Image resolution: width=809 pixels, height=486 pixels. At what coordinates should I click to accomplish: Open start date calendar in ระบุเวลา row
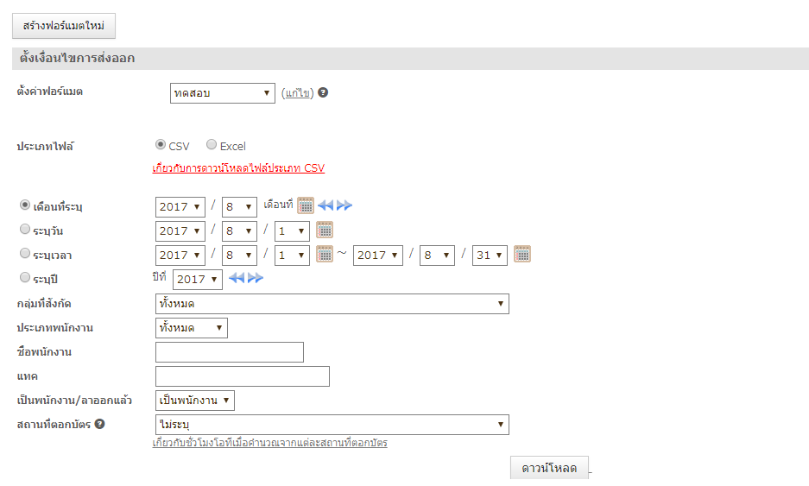coord(325,254)
